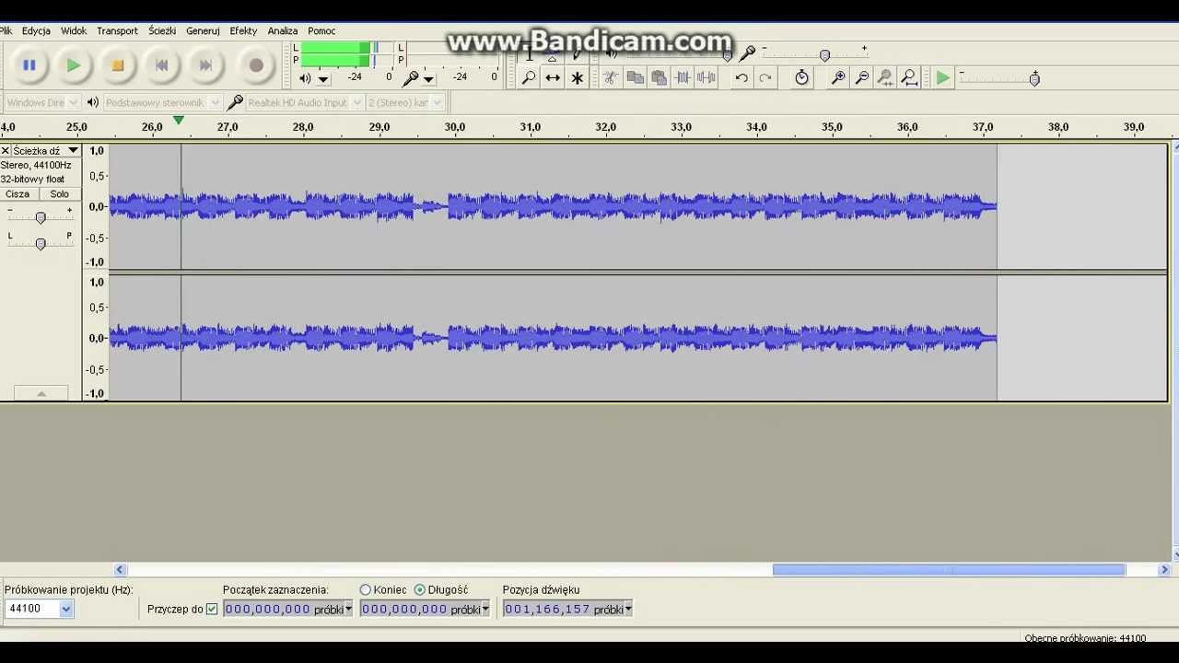Adjust the playback speed slider
1179x663 pixels.
coord(1034,79)
